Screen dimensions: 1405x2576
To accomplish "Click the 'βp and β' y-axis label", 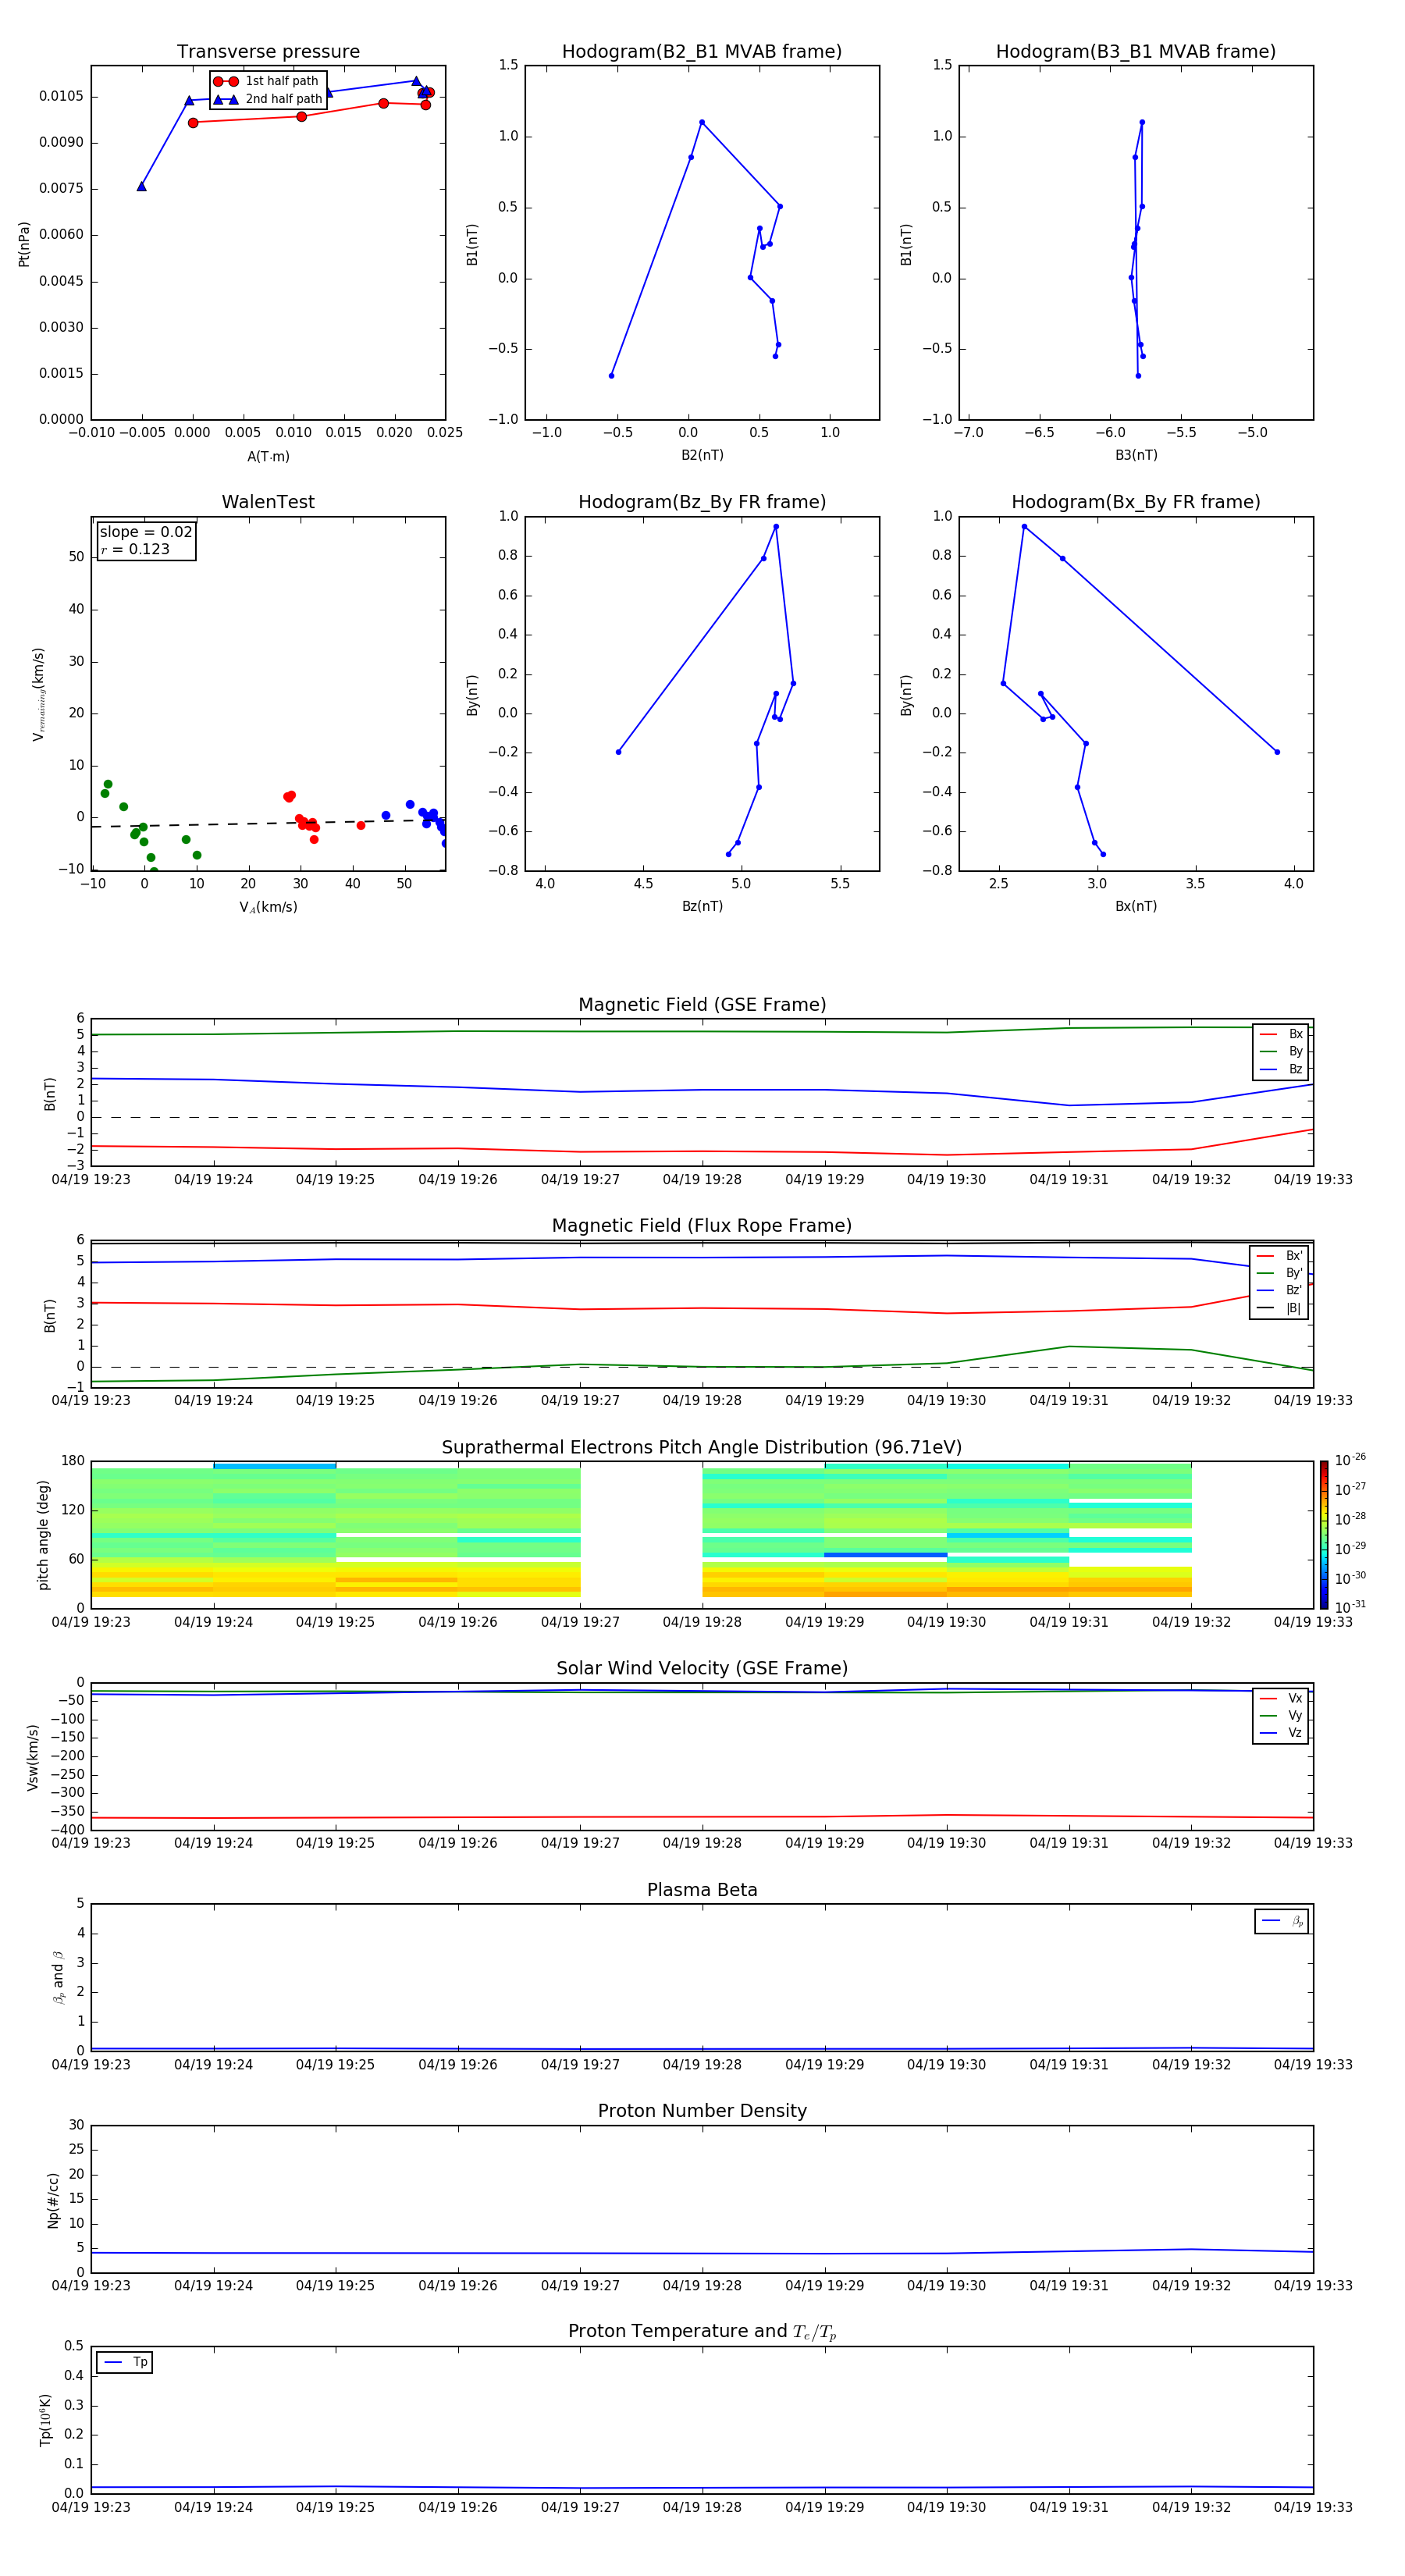I will pos(58,1977).
